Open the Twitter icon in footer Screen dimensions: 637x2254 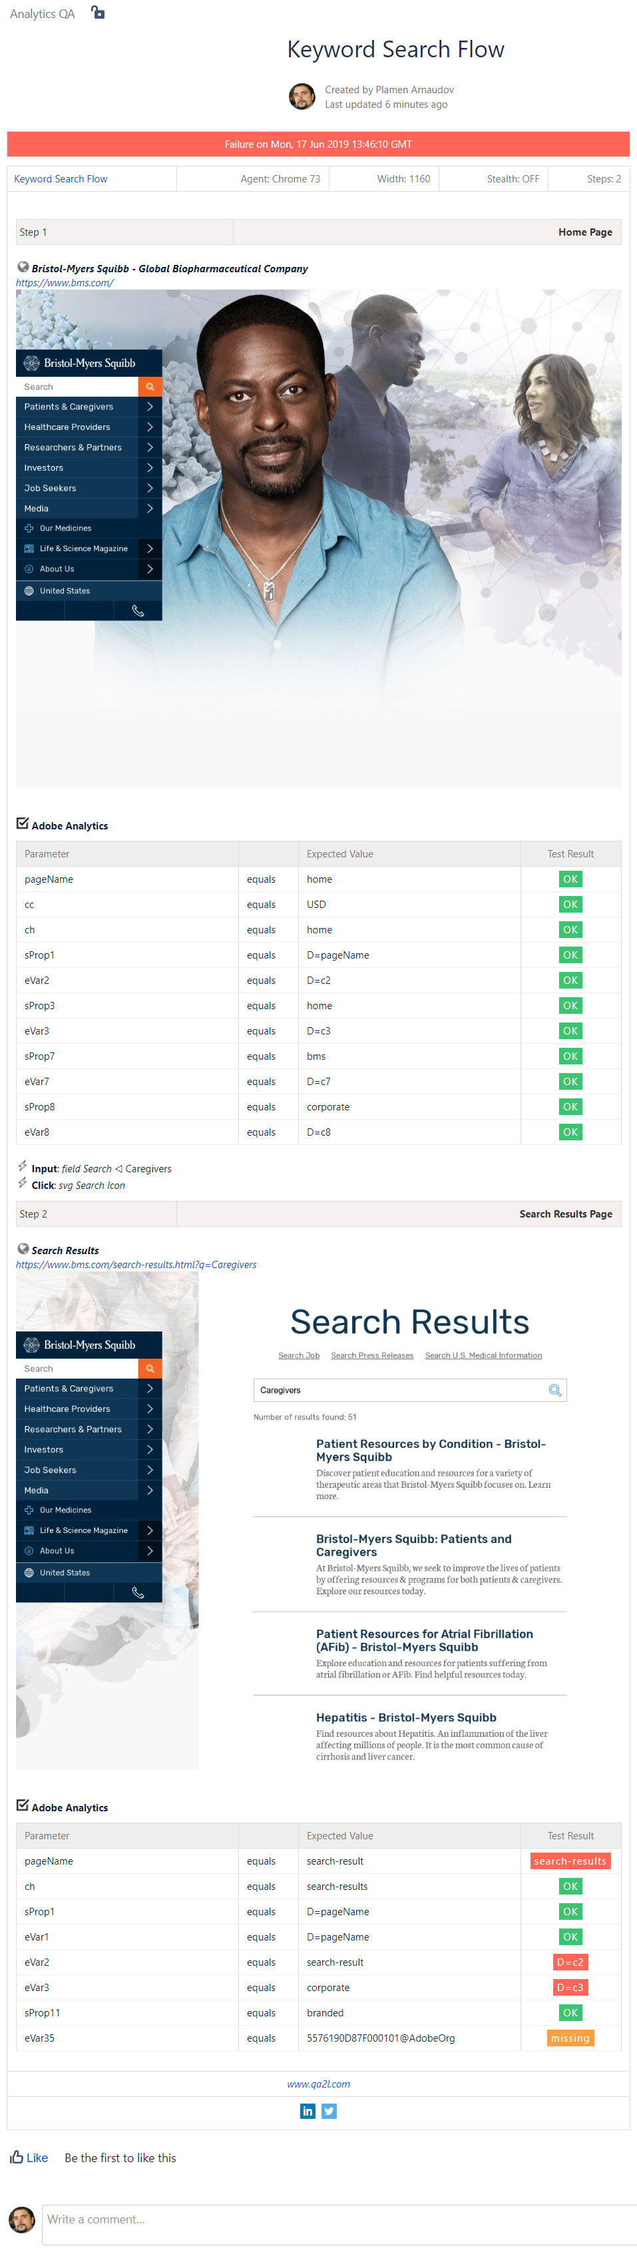pyautogui.click(x=329, y=2112)
